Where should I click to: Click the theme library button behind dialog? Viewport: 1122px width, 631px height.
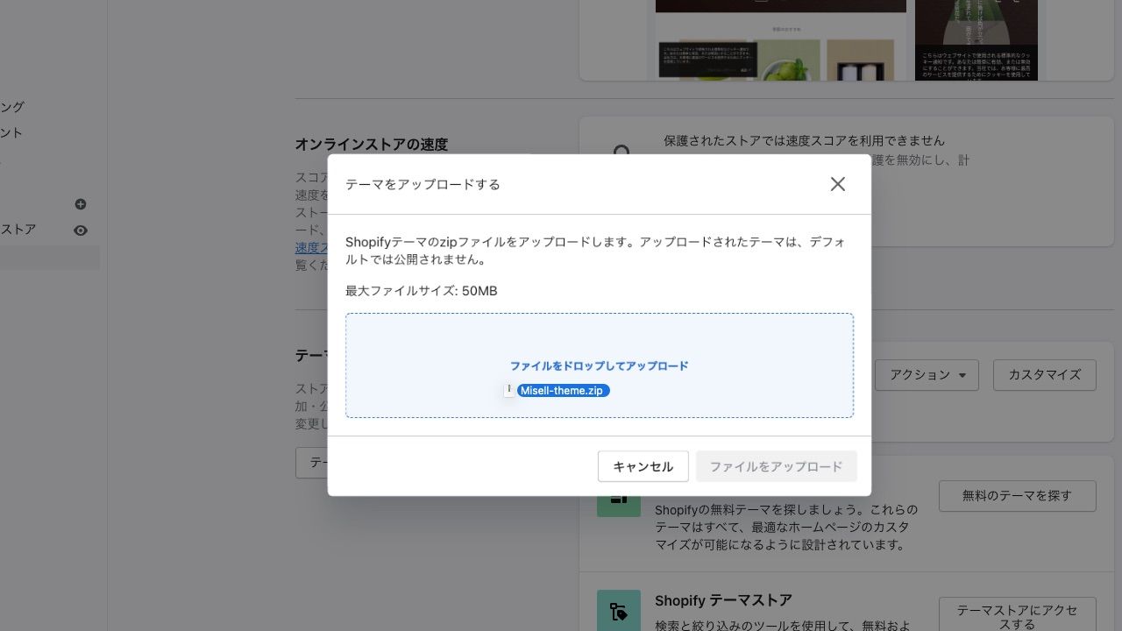(x=312, y=463)
